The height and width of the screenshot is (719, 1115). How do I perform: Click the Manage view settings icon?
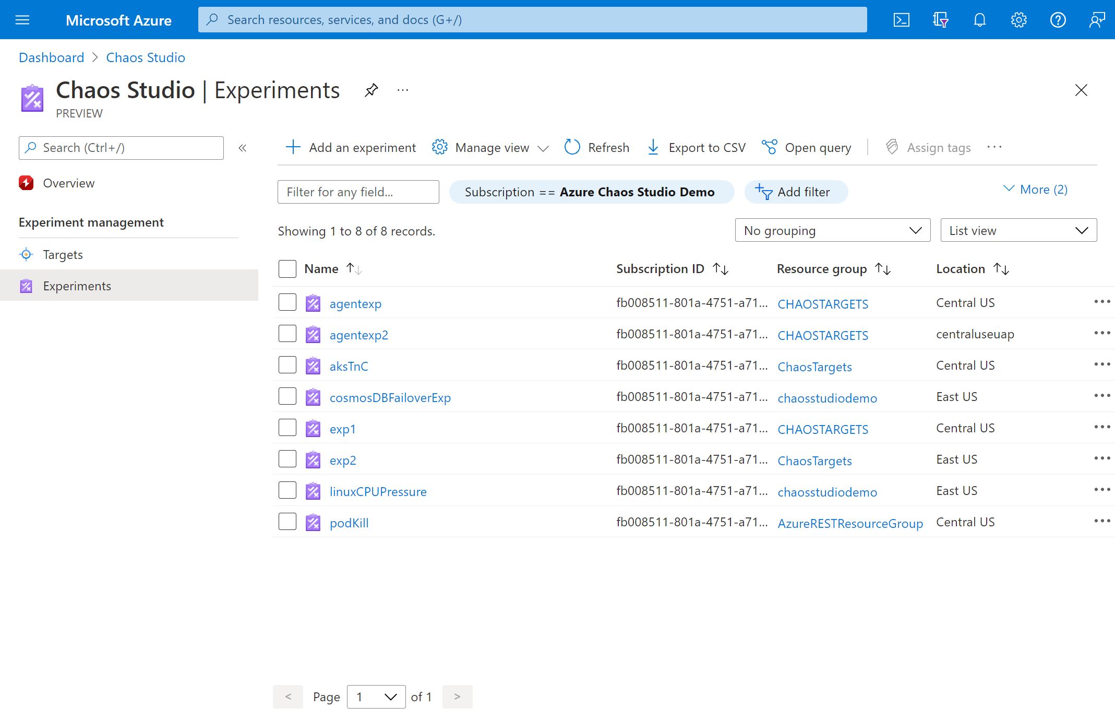pyautogui.click(x=440, y=147)
